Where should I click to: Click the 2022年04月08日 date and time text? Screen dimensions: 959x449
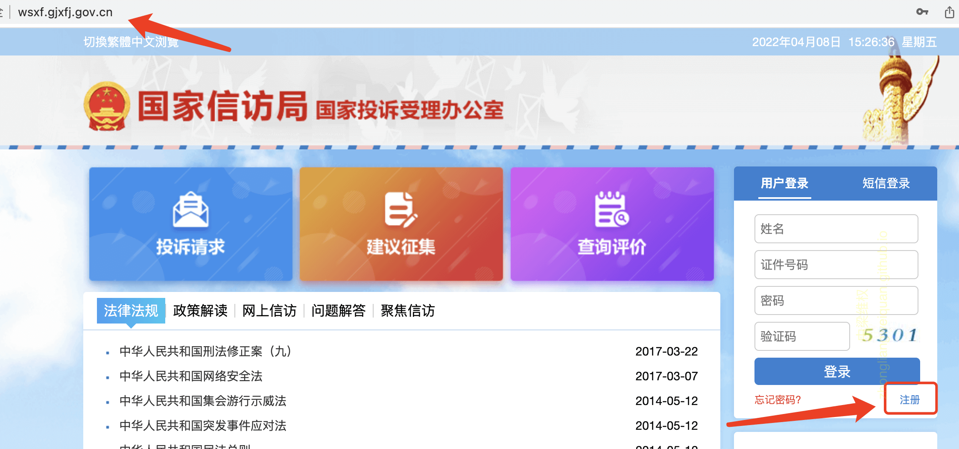click(x=844, y=42)
